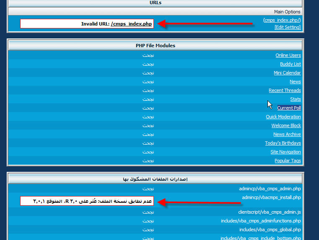Click /cmps_index.php link in Invalid URL box
The width and height of the screenshot is (319, 240).
point(131,24)
